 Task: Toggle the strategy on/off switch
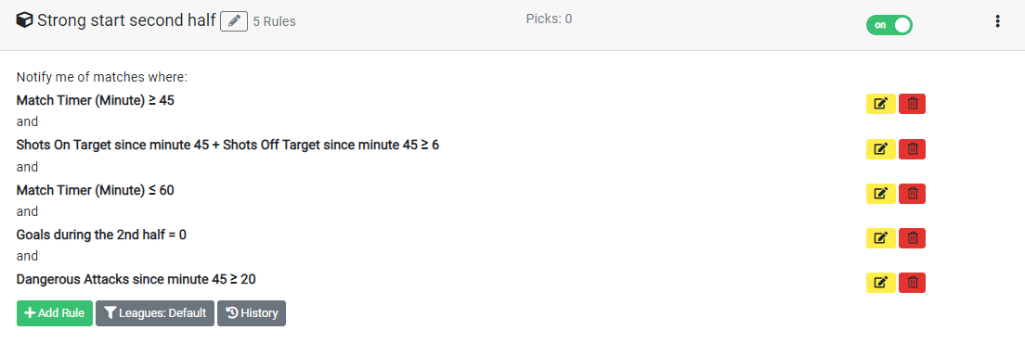889,25
